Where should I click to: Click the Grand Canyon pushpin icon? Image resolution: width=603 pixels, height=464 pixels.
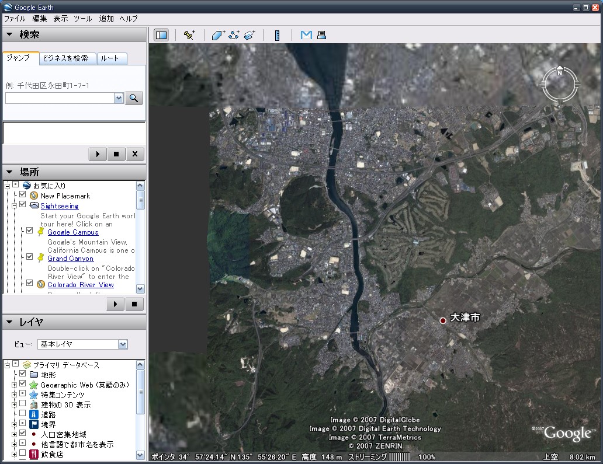click(41, 258)
